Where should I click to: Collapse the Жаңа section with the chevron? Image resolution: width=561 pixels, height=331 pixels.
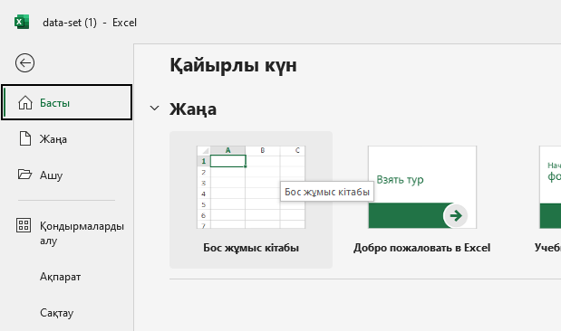pyautogui.click(x=154, y=109)
